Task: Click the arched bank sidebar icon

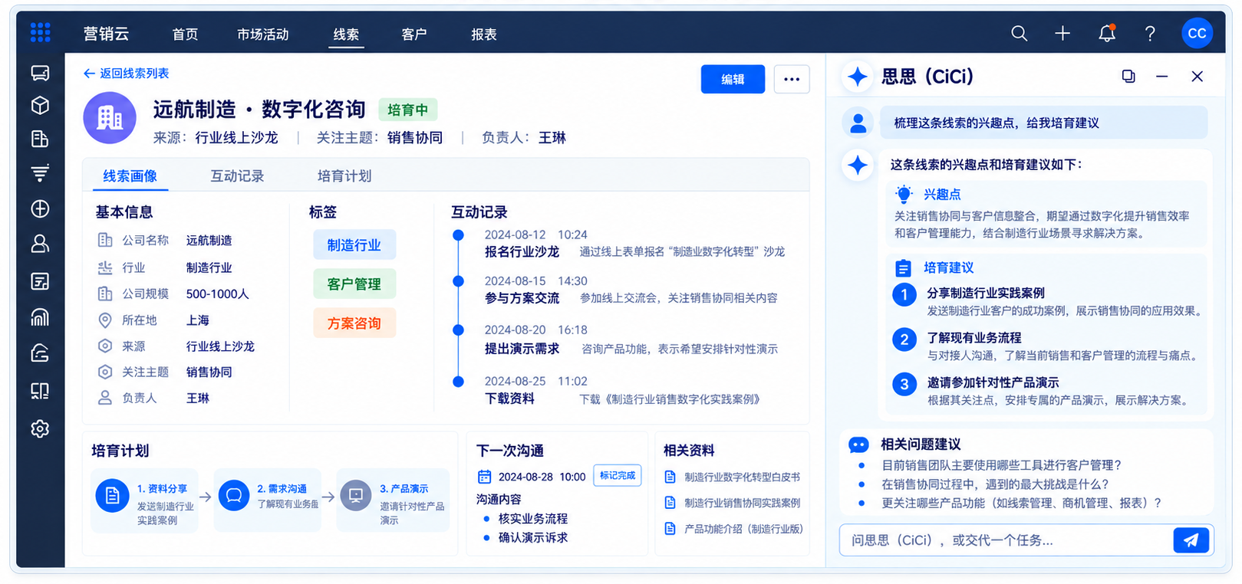Action: click(40, 317)
